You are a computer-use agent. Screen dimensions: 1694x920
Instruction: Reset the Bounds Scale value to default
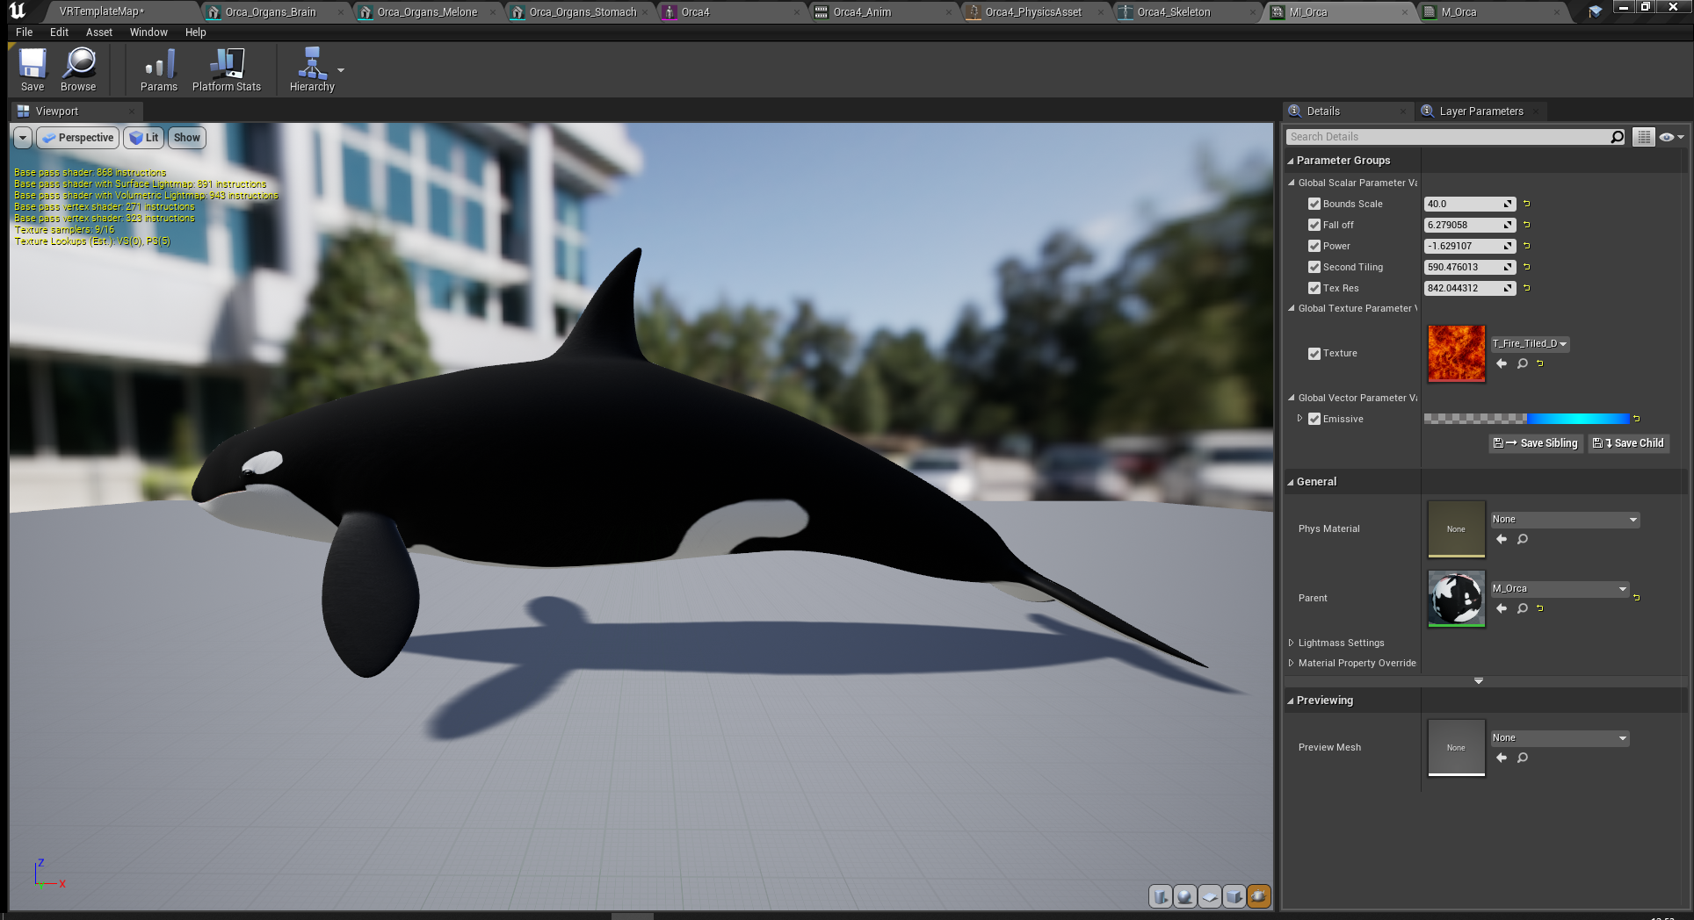[1526, 203]
